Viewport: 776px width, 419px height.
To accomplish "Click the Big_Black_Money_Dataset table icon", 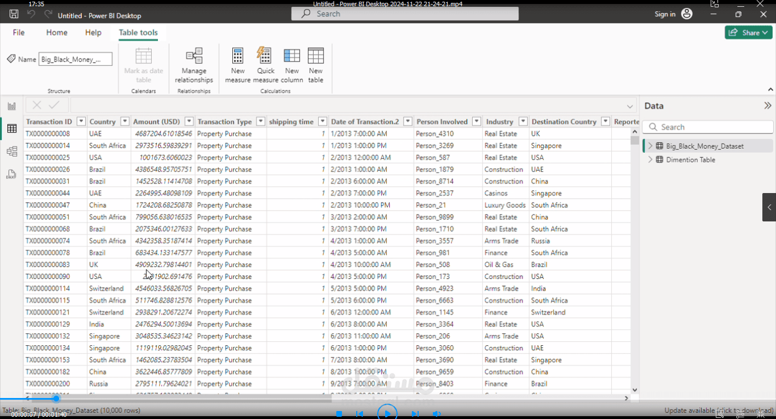I will point(660,146).
